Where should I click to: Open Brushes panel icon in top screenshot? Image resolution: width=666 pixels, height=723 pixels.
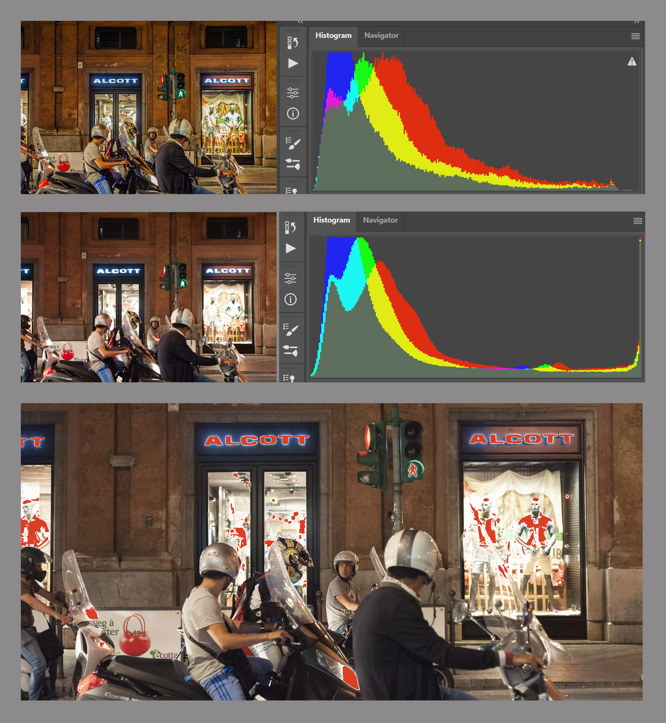click(x=293, y=164)
